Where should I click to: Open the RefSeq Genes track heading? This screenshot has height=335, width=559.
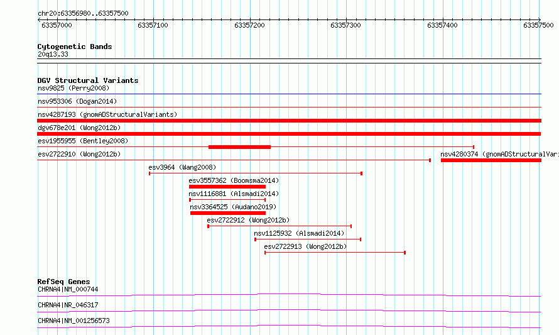click(x=63, y=282)
